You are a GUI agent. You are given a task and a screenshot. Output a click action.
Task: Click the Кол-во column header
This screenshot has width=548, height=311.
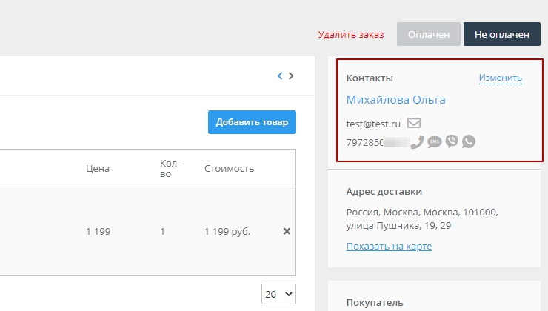pyautogui.click(x=170, y=168)
